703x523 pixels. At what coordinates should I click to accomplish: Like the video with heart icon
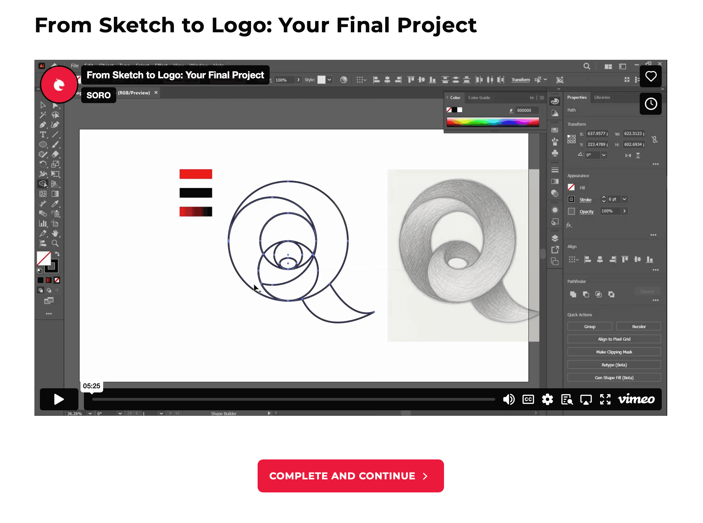click(650, 76)
